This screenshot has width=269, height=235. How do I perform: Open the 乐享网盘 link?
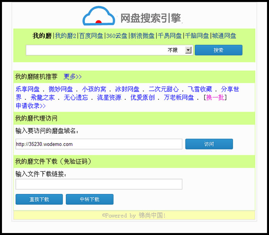click(27, 89)
